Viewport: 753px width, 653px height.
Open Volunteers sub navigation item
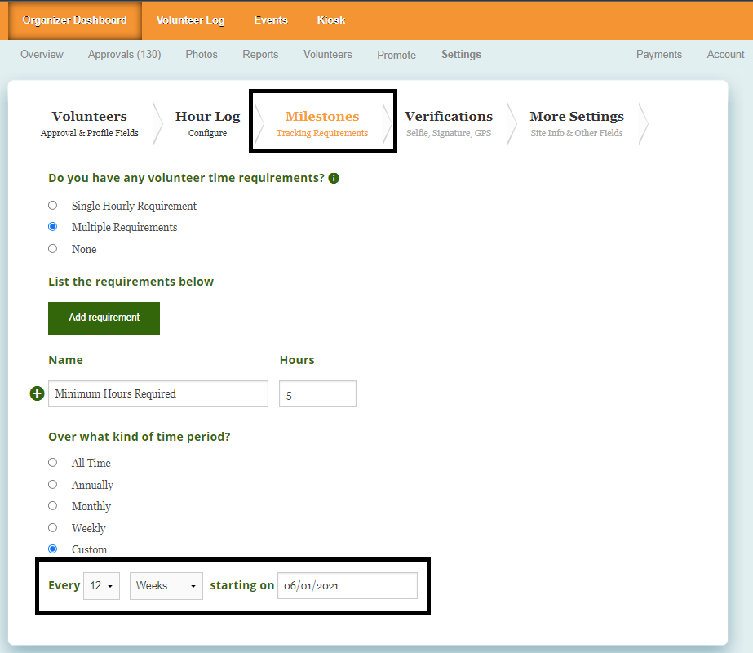pyautogui.click(x=327, y=55)
